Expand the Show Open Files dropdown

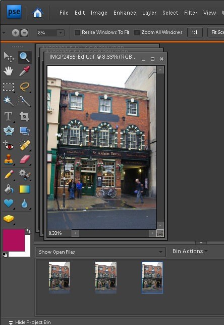[x=101, y=252]
